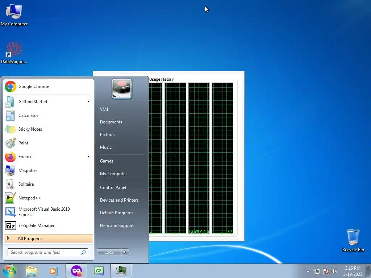Open media player taskbar icon
Image resolution: width=371 pixels, height=278 pixels.
[x=54, y=271]
